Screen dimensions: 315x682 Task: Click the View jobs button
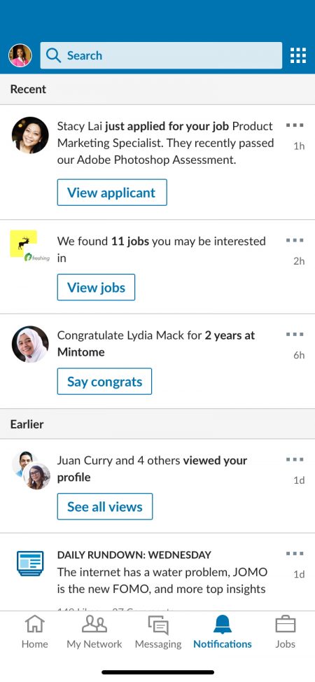(96, 287)
